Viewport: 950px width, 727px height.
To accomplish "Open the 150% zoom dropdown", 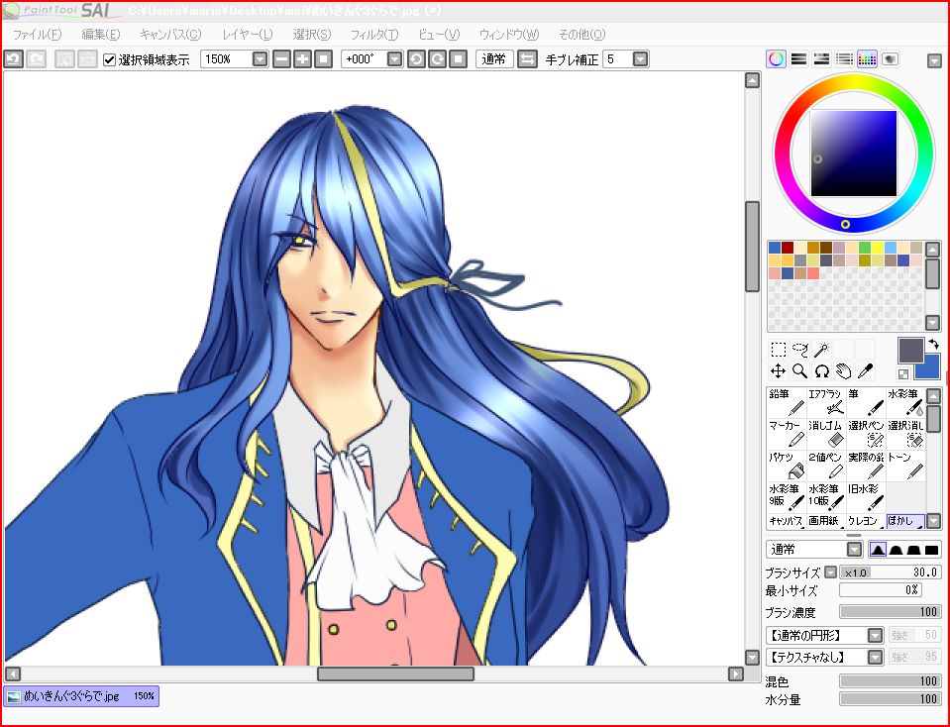I will 260,58.
